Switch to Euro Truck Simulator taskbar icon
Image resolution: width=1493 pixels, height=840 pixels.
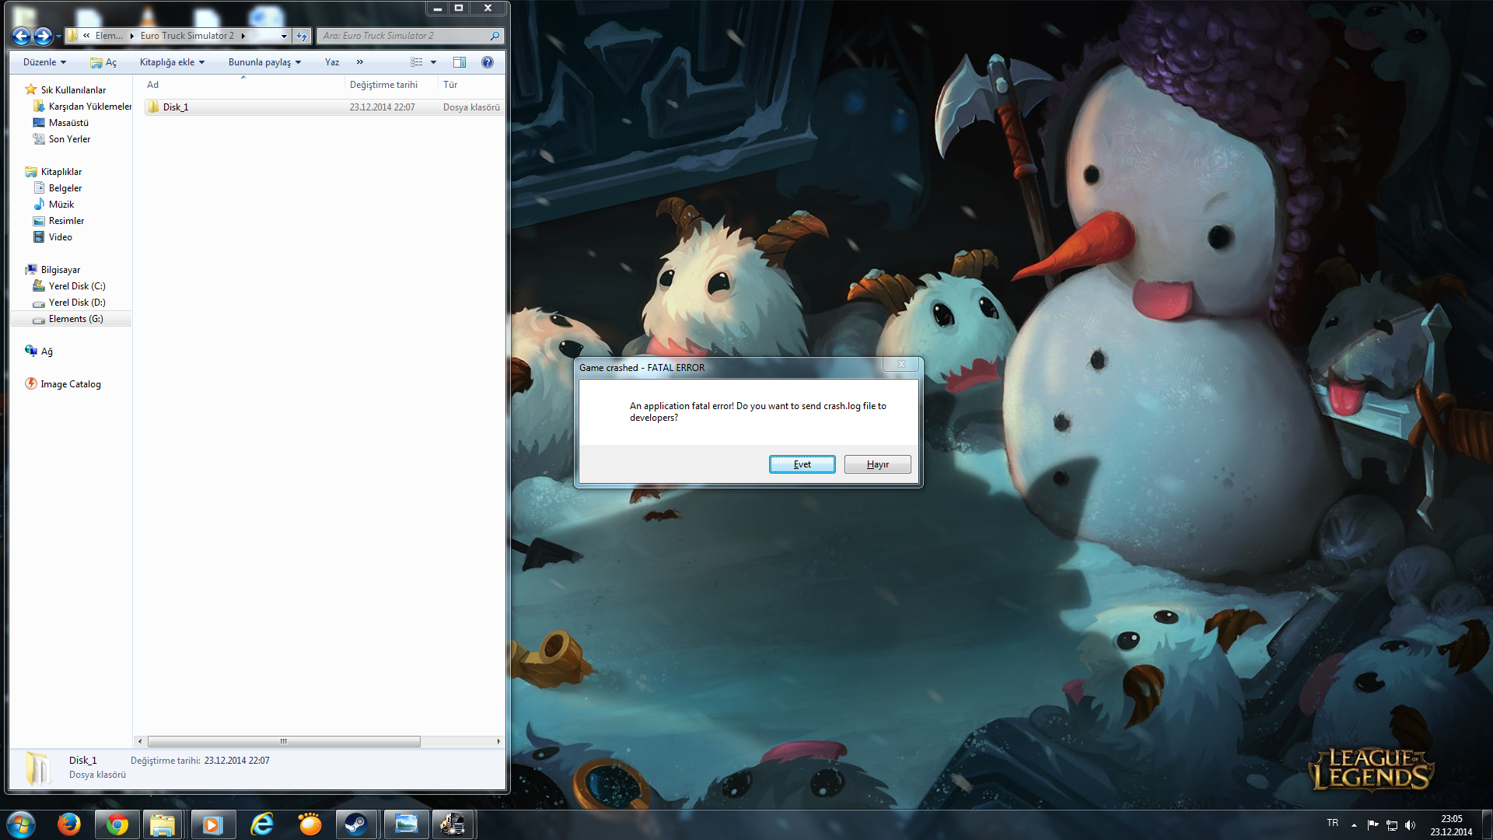pos(453,824)
